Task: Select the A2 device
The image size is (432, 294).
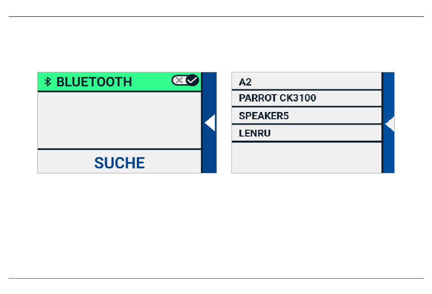Action: point(306,81)
